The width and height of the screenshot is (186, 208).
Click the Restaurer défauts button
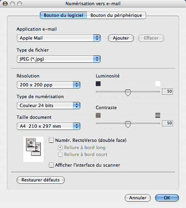(x=41, y=180)
